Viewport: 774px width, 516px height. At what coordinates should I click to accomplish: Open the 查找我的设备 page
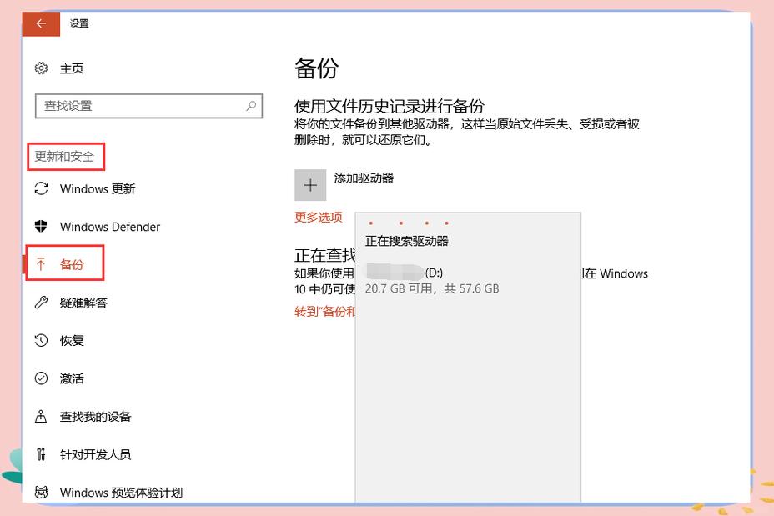pyautogui.click(x=95, y=416)
